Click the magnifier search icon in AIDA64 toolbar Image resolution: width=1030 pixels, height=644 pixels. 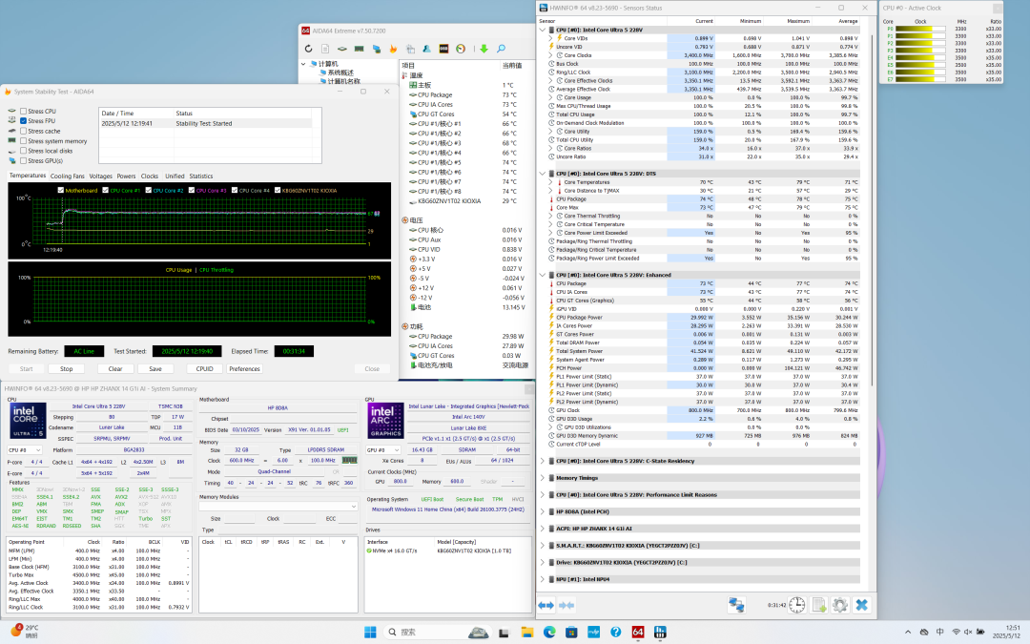[502, 49]
